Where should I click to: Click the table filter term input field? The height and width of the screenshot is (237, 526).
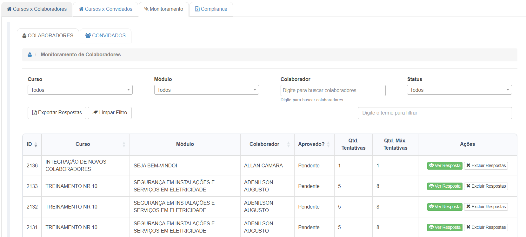(435, 113)
